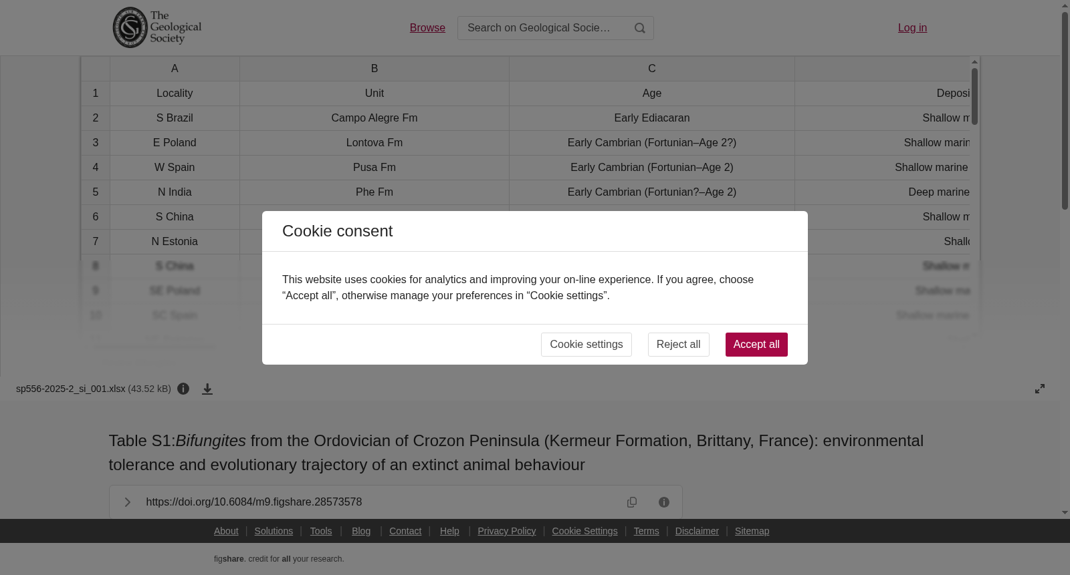The height and width of the screenshot is (575, 1070).
Task: Open file info icon beside xlsx filename
Action: 183,389
